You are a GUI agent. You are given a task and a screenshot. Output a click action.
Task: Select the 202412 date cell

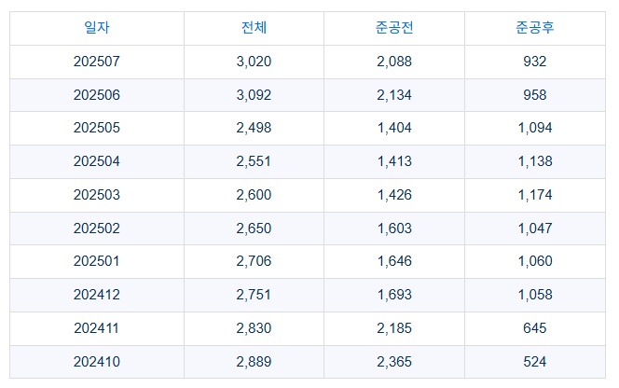97,295
